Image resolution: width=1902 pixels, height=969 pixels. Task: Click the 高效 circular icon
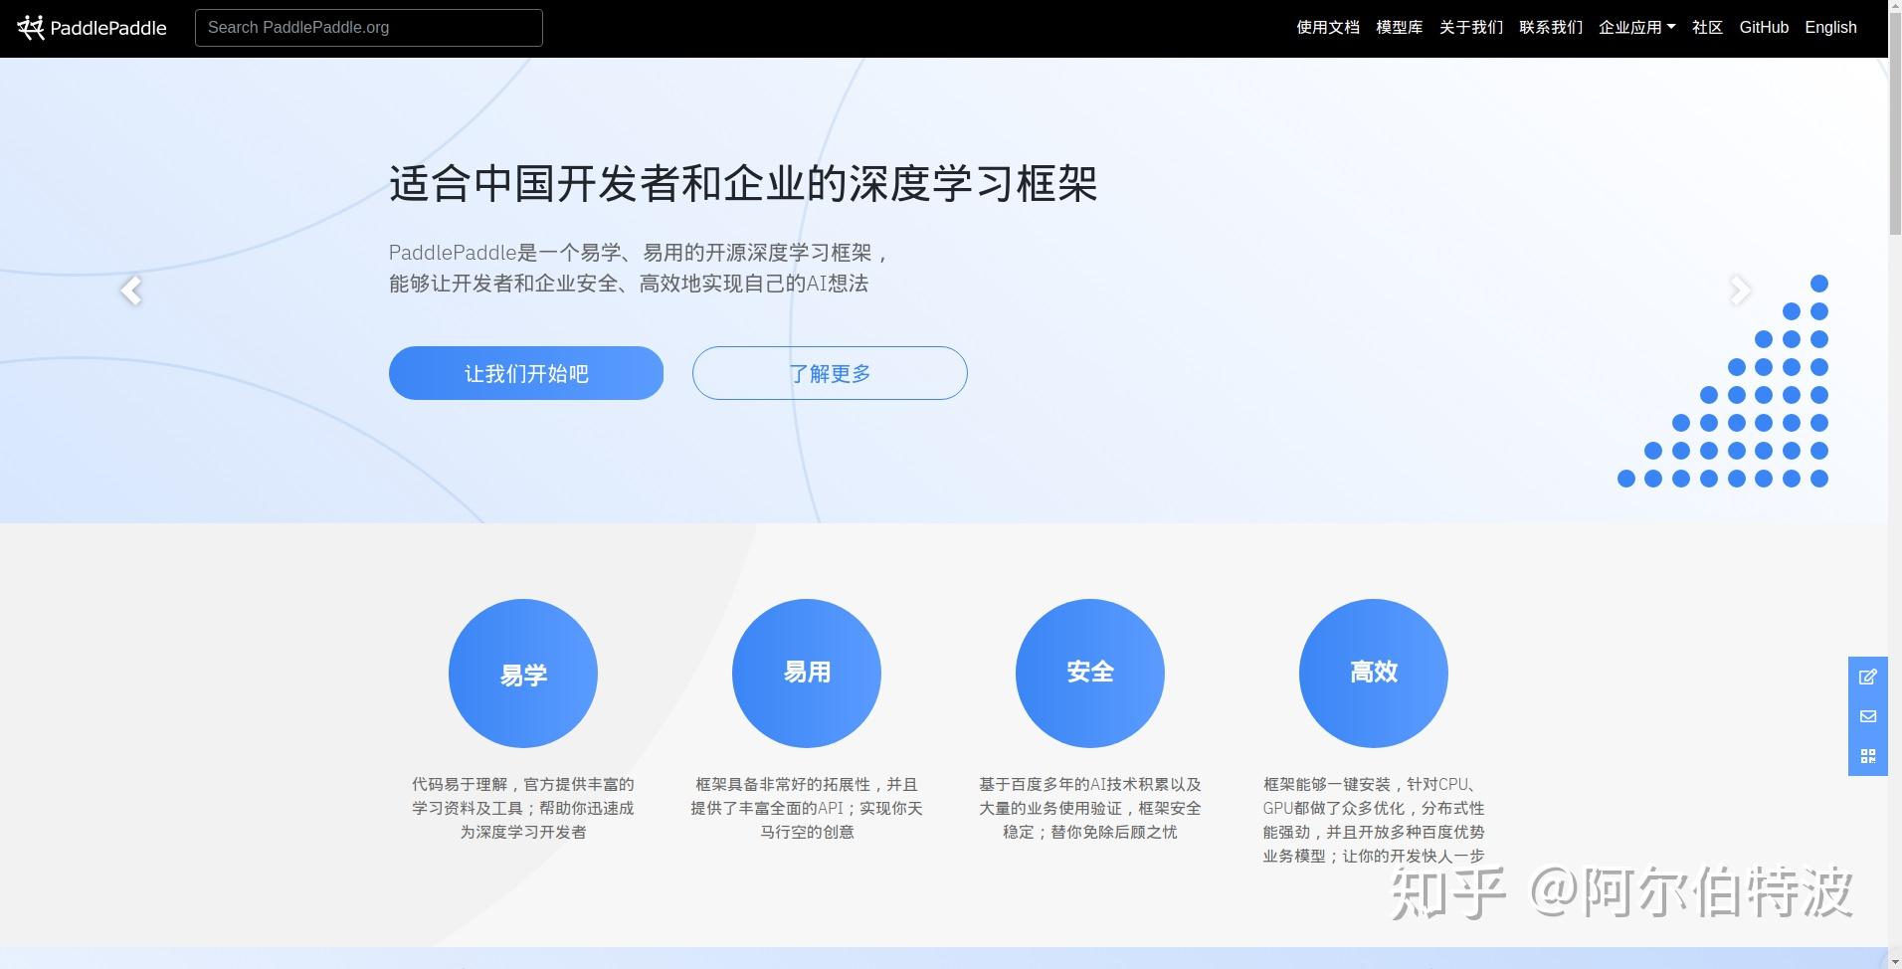click(1373, 673)
